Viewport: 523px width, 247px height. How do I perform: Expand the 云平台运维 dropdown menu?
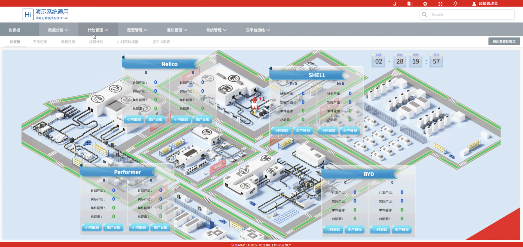[x=258, y=30]
